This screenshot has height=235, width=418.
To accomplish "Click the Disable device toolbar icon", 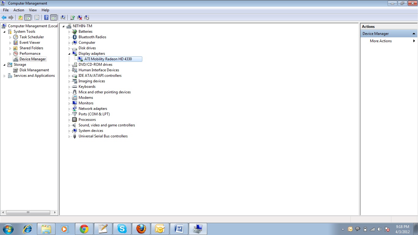I will coord(87,17).
